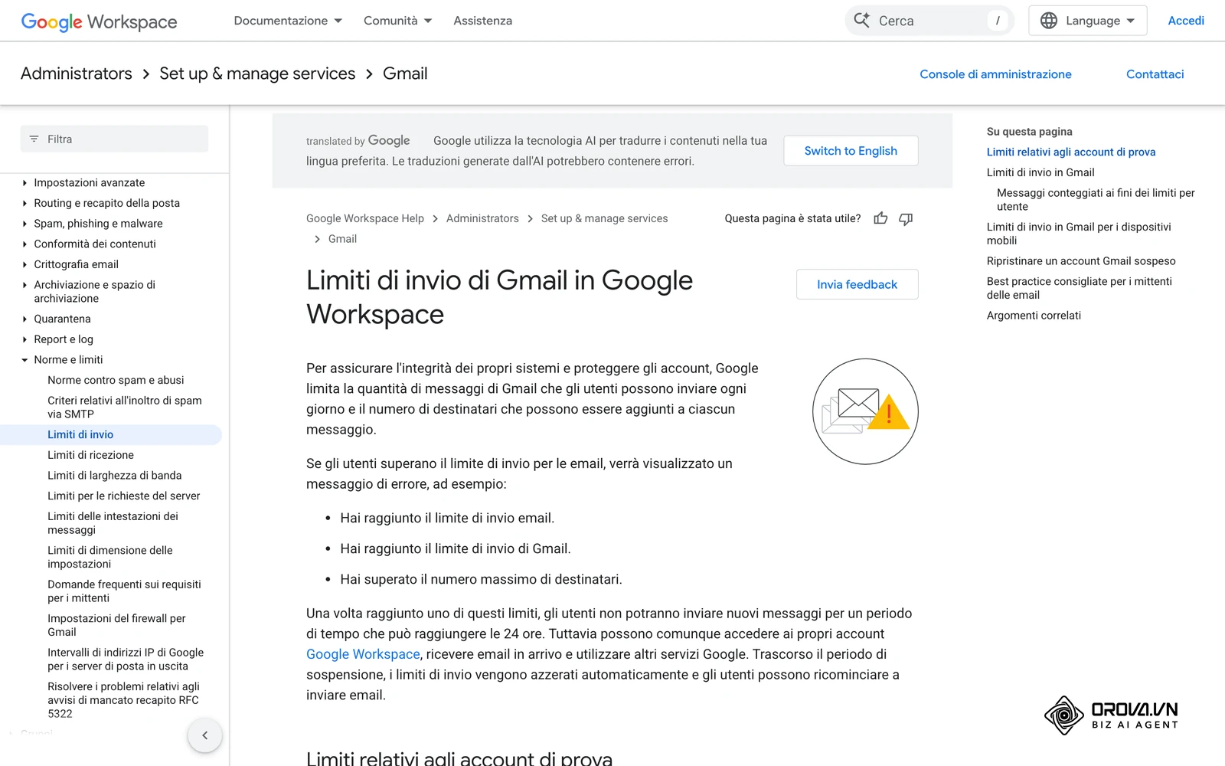Open the Assistenza menu item
Viewport: 1225px width, 766px height.
pyautogui.click(x=482, y=21)
